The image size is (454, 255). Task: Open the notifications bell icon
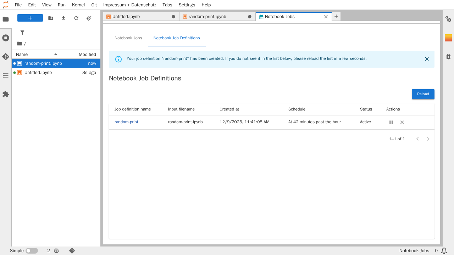coord(444,251)
